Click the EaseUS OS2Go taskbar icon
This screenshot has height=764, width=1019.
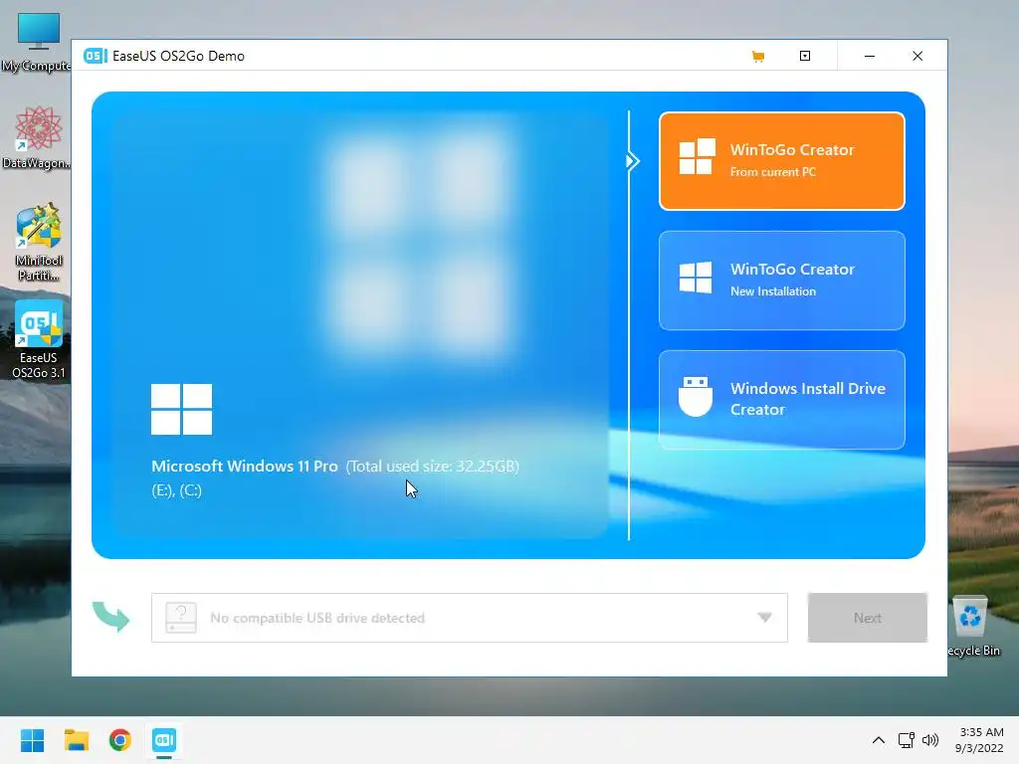164,740
